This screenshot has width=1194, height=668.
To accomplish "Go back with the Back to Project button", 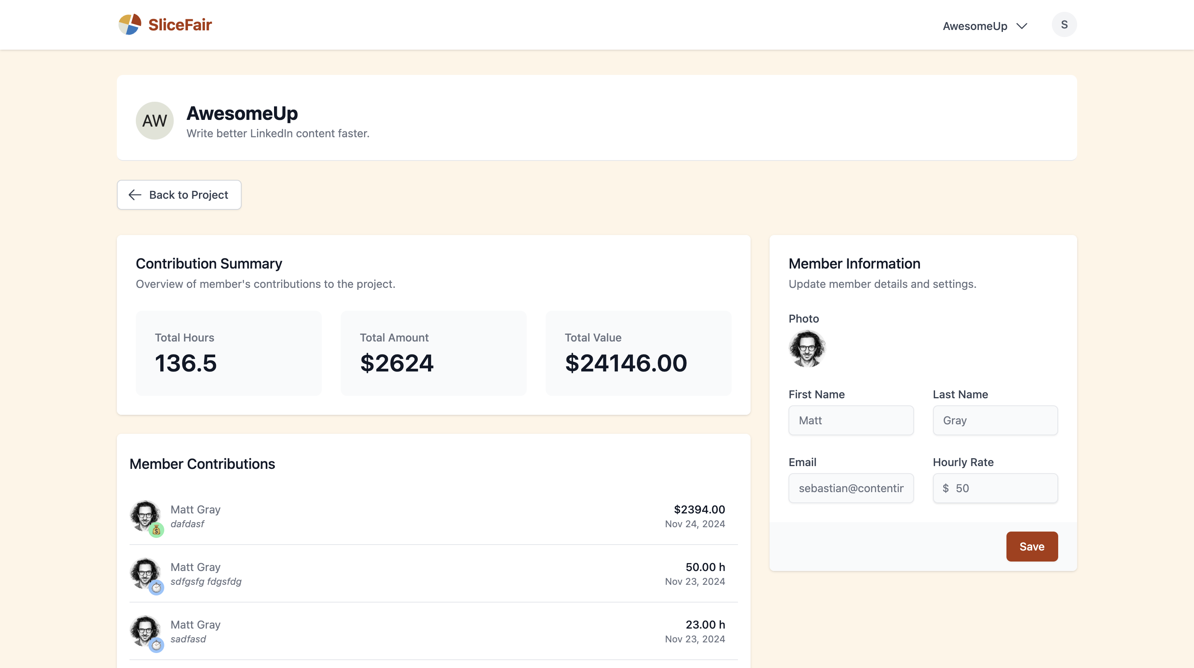I will tap(179, 195).
